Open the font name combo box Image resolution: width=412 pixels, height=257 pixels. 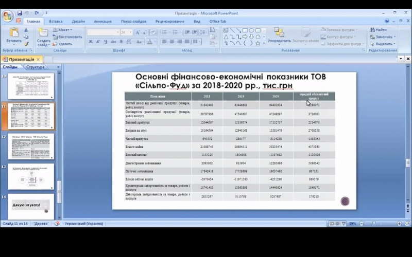[x=104, y=32]
